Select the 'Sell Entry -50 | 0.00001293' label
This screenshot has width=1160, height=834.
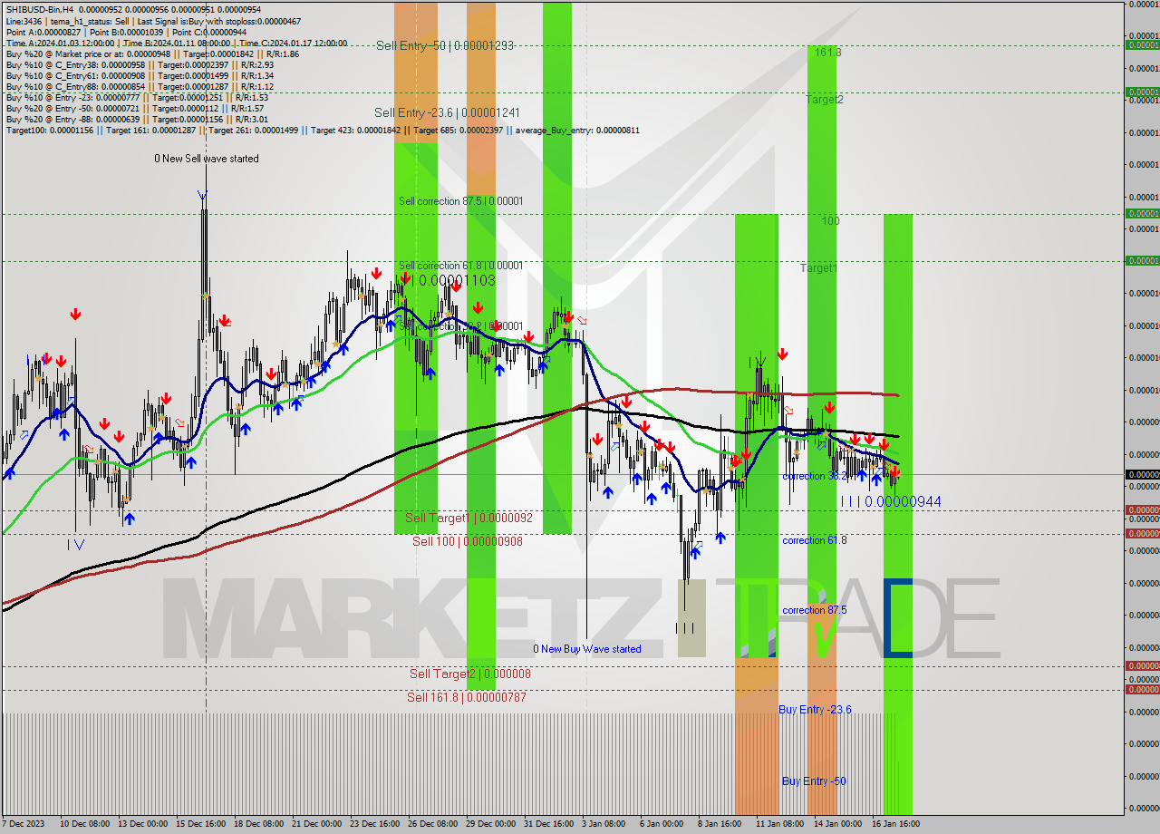click(444, 45)
